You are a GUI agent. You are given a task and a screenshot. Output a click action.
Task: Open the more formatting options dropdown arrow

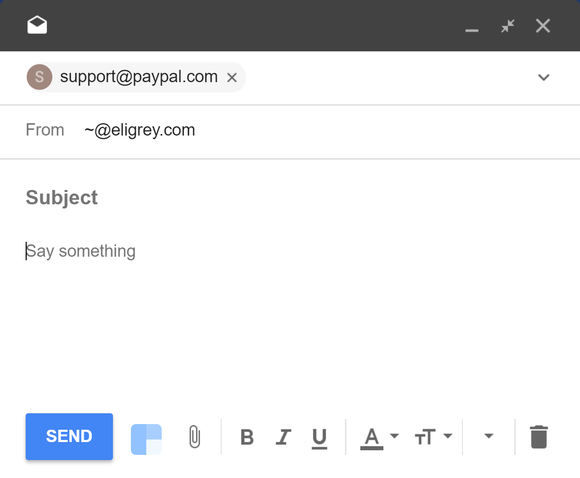tap(489, 436)
